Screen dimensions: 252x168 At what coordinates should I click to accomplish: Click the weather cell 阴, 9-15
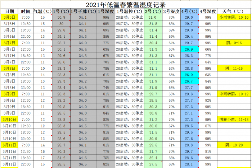point(233,43)
